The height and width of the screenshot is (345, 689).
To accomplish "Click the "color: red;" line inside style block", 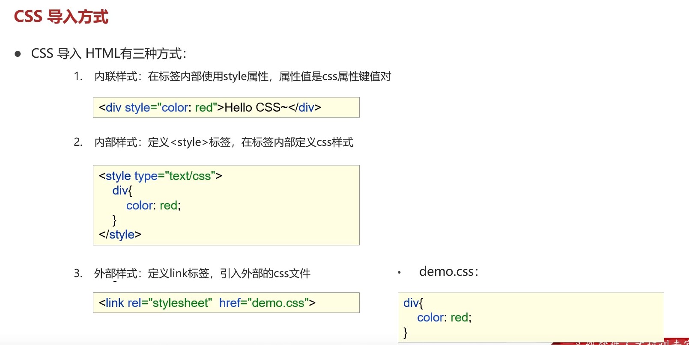I will 153,206.
